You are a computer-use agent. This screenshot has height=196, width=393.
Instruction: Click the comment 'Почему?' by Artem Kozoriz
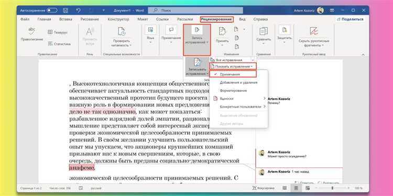tap(274, 103)
